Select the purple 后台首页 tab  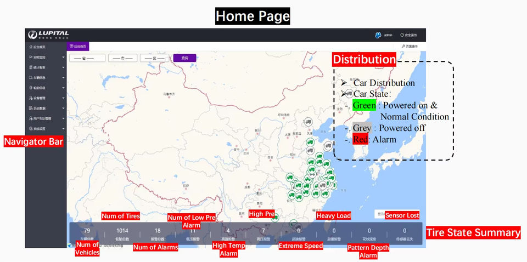[x=78, y=46]
